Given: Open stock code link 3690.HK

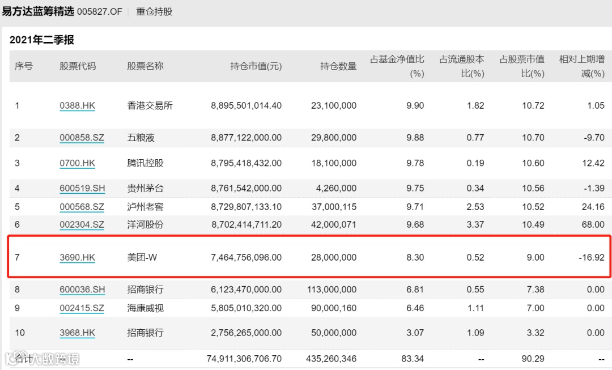Looking at the screenshot, I should pos(77,257).
